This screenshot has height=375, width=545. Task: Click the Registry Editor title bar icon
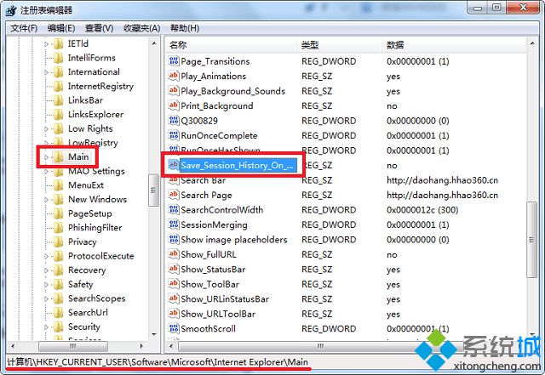[11, 10]
